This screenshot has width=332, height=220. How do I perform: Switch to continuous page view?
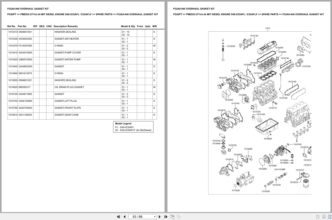click(324, 217)
